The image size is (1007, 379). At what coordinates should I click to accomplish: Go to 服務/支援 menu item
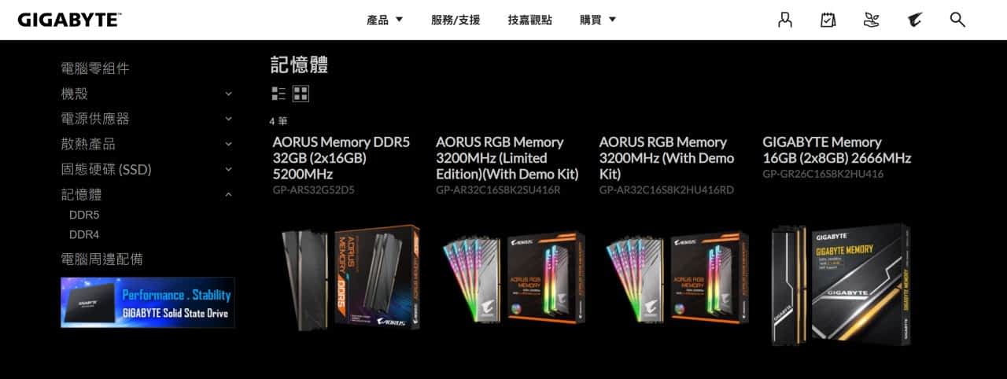pos(456,20)
